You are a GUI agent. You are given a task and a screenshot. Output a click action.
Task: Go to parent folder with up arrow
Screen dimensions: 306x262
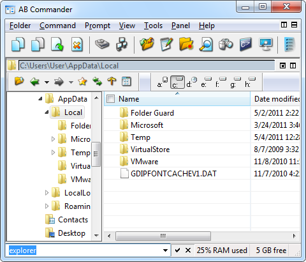click(x=112, y=81)
